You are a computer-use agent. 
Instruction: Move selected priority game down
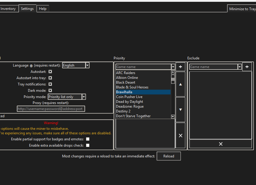[180, 109]
